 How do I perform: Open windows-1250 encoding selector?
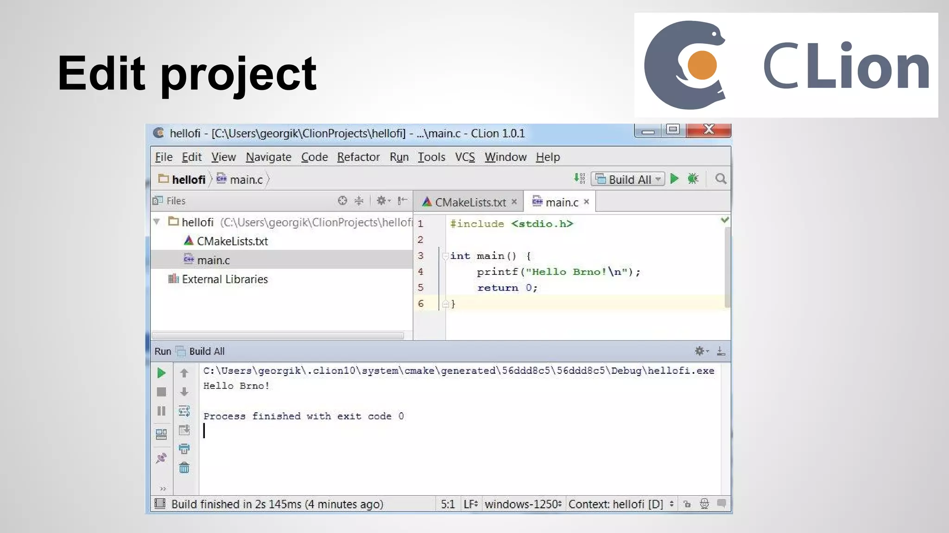523,504
